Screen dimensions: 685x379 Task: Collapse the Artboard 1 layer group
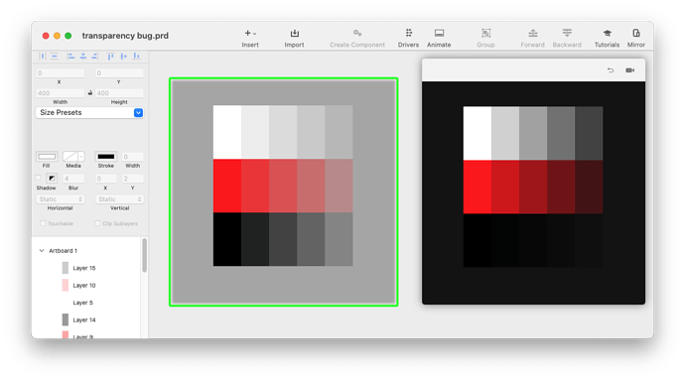click(x=42, y=251)
